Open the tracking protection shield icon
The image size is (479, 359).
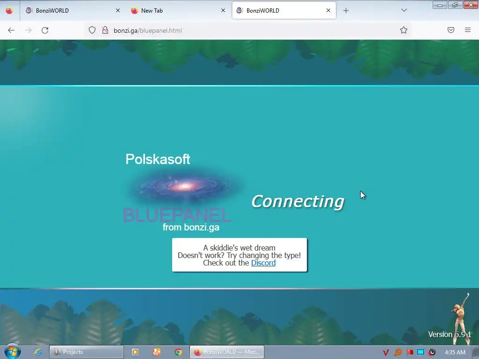tap(92, 30)
